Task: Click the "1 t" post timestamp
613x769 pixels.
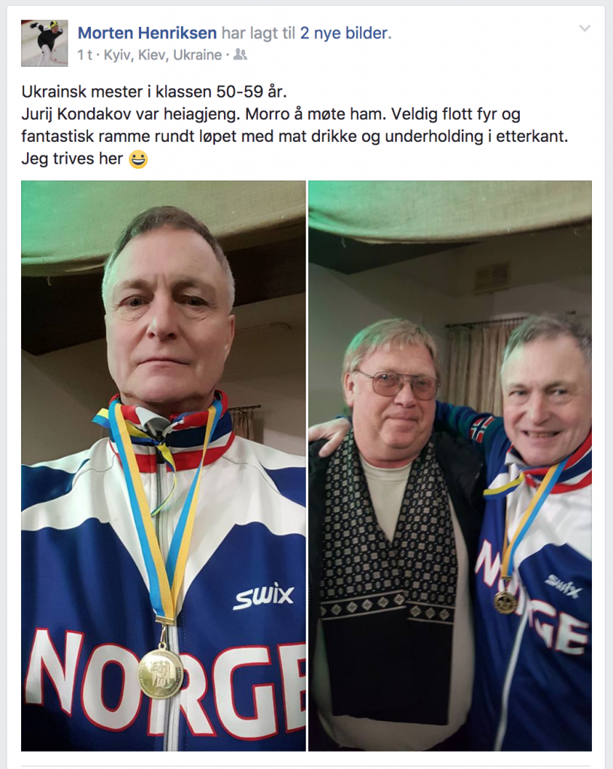Action: click(84, 55)
